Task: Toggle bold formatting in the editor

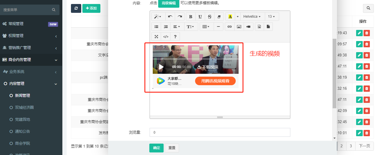Action: 191,17
